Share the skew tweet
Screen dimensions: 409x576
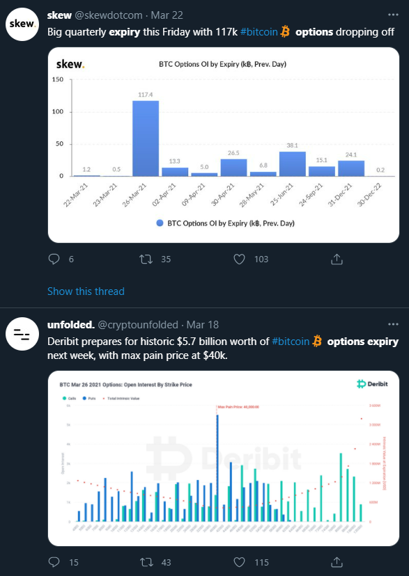pyautogui.click(x=337, y=259)
